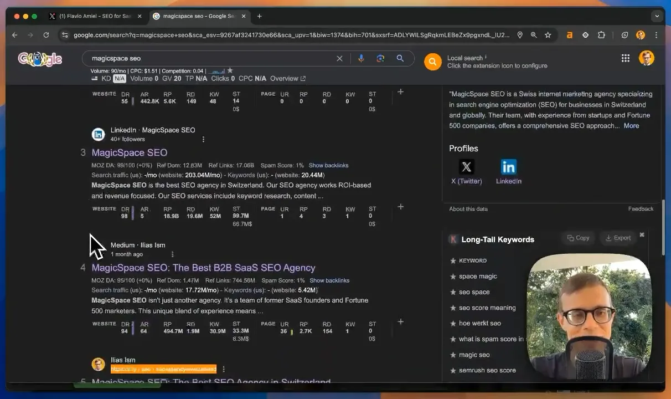671x399 pixels.
Task: Open the "MagicSpace SEO" LinkedIn result title
Action: point(130,152)
